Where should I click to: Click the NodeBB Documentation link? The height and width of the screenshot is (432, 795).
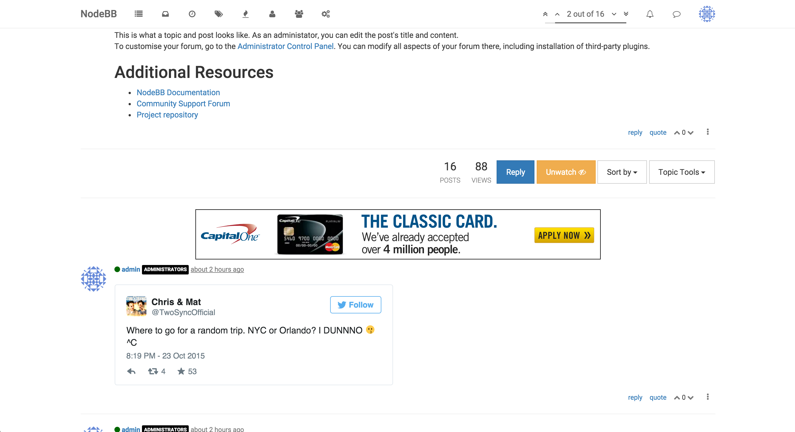pos(178,93)
